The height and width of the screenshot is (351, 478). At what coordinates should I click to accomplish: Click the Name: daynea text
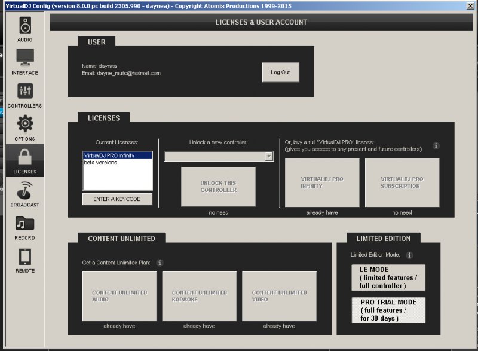99,66
